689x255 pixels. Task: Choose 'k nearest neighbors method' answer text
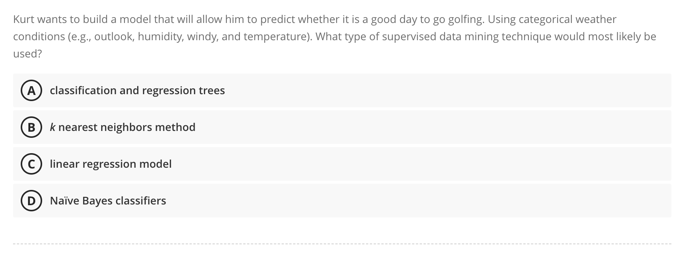[123, 127]
